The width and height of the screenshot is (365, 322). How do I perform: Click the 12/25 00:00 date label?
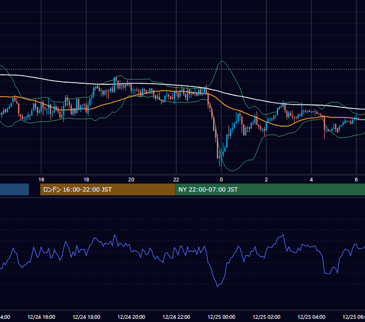(221, 317)
